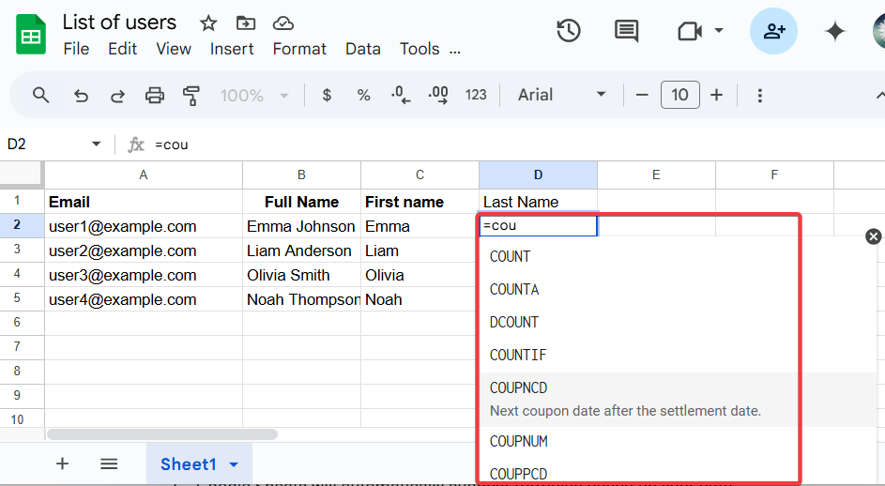Open the File menu
The image size is (885, 486).
pyautogui.click(x=76, y=49)
